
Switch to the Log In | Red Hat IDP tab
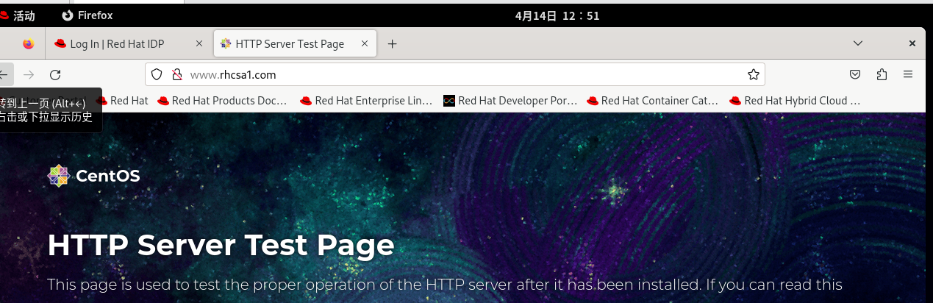pyautogui.click(x=128, y=44)
